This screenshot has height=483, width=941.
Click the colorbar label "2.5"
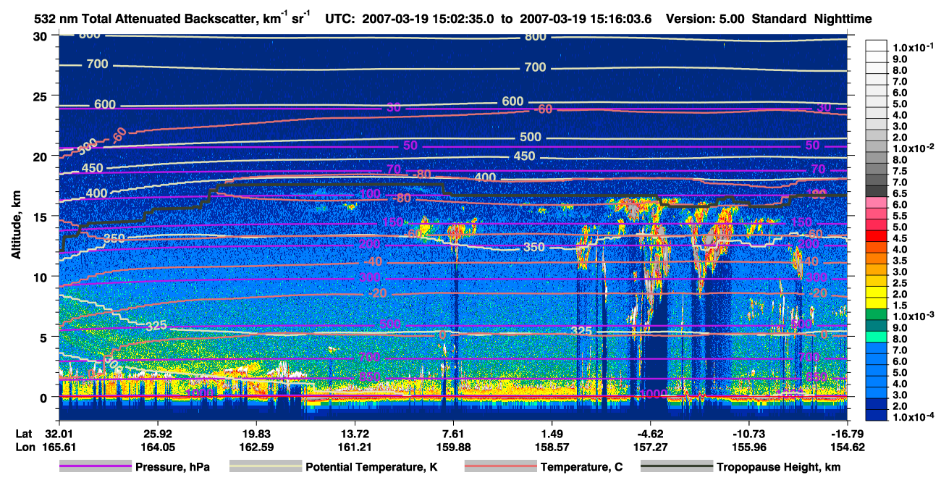[898, 282]
